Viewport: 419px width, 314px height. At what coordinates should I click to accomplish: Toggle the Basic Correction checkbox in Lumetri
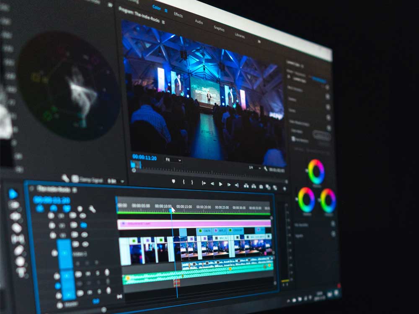pos(326,87)
